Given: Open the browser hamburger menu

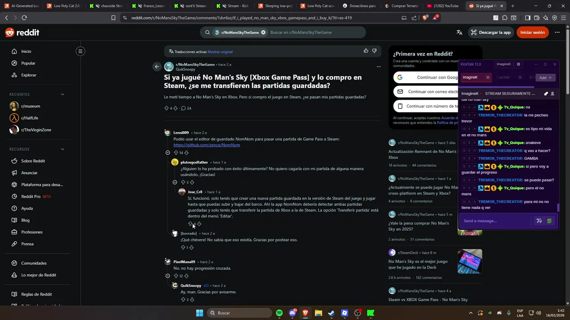Looking at the screenshot, I should coord(563,18).
